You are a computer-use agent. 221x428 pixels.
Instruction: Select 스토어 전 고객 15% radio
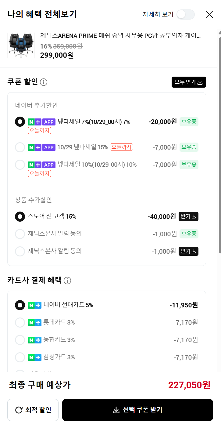[x=20, y=216]
